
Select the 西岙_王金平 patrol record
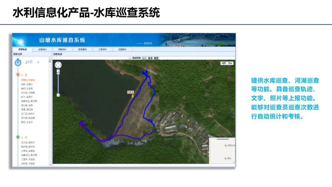(x=27, y=122)
